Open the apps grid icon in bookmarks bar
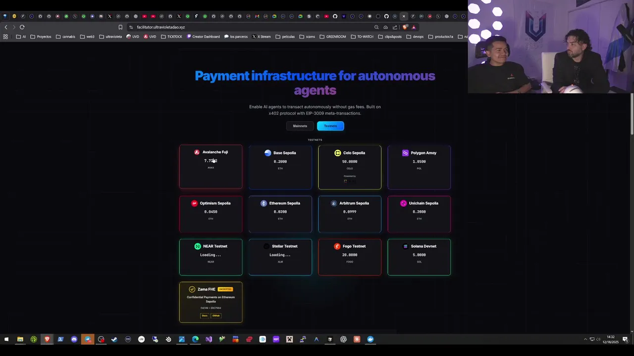634x356 pixels. pyautogui.click(x=5, y=37)
